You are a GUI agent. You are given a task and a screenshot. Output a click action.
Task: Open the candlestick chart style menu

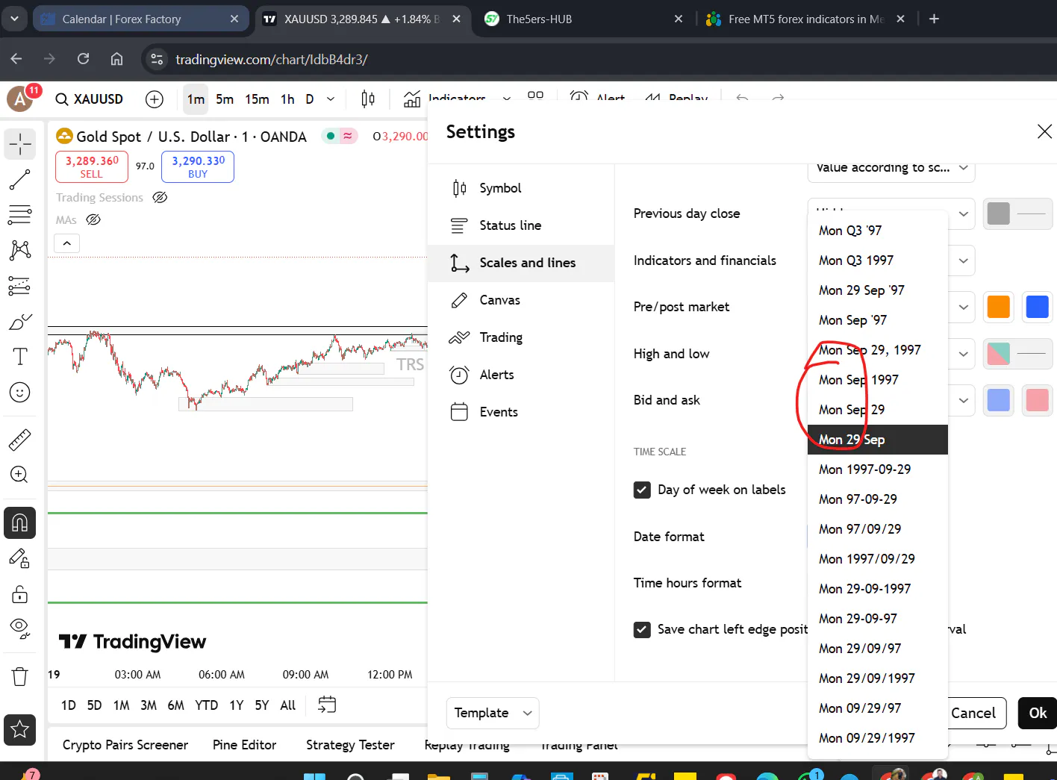click(368, 99)
